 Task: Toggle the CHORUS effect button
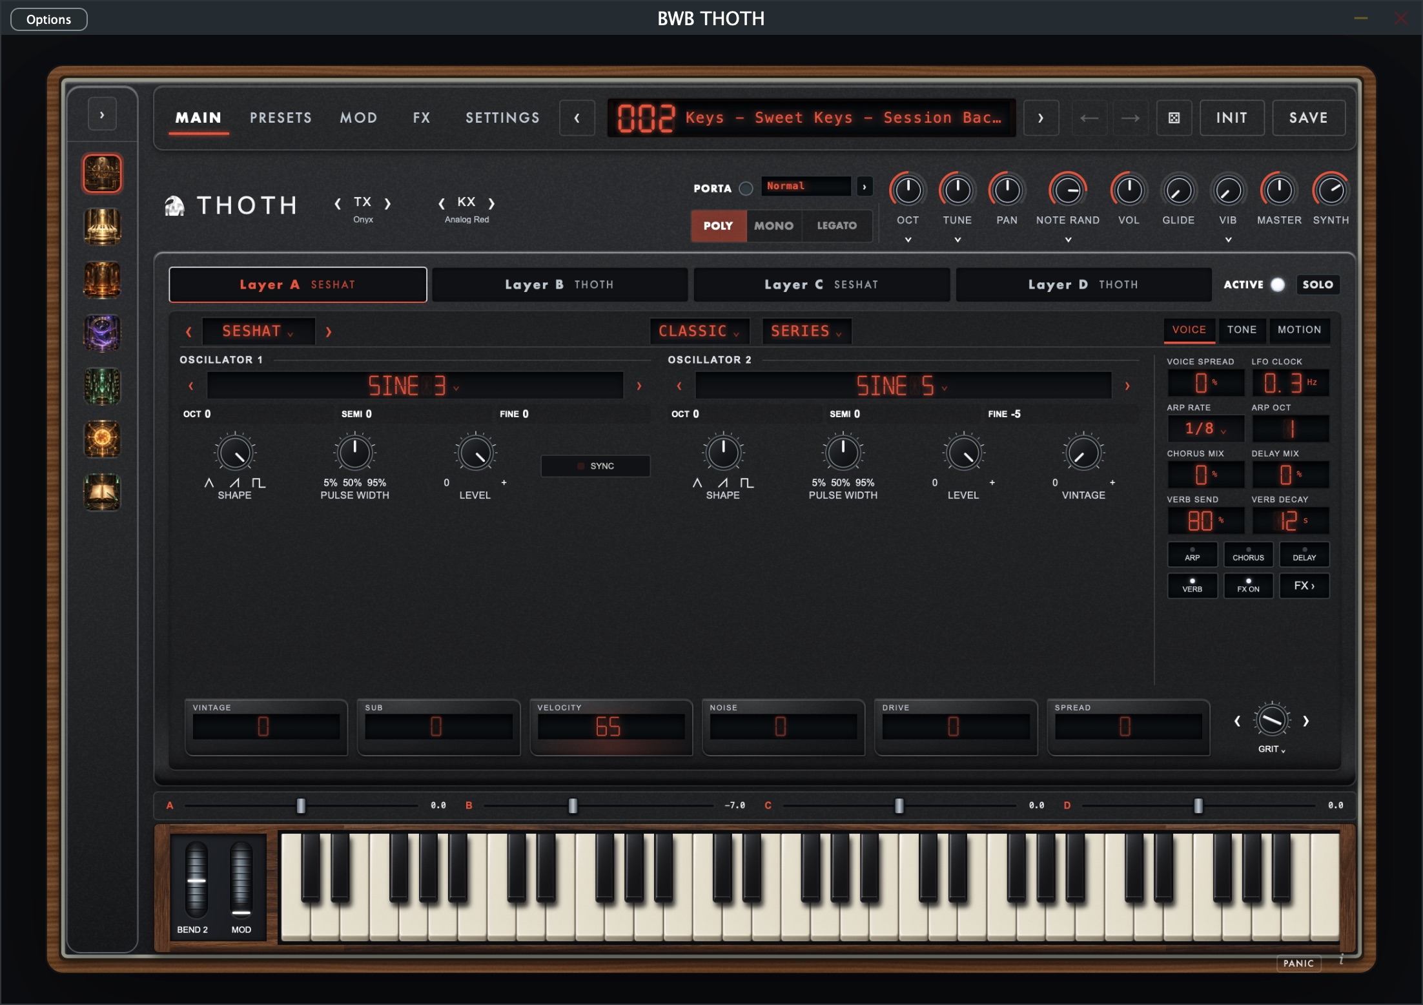coord(1248,554)
